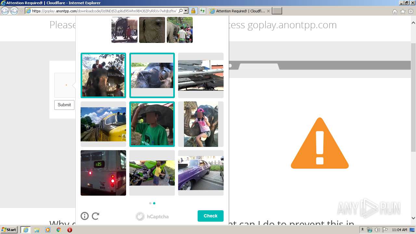Click the 11:04 AM taskbar clock

tap(399, 230)
